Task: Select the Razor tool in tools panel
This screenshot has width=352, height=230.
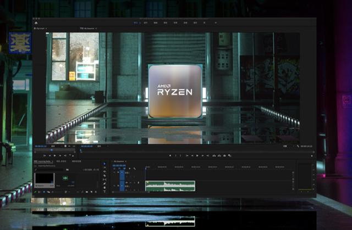Action: tap(105, 176)
